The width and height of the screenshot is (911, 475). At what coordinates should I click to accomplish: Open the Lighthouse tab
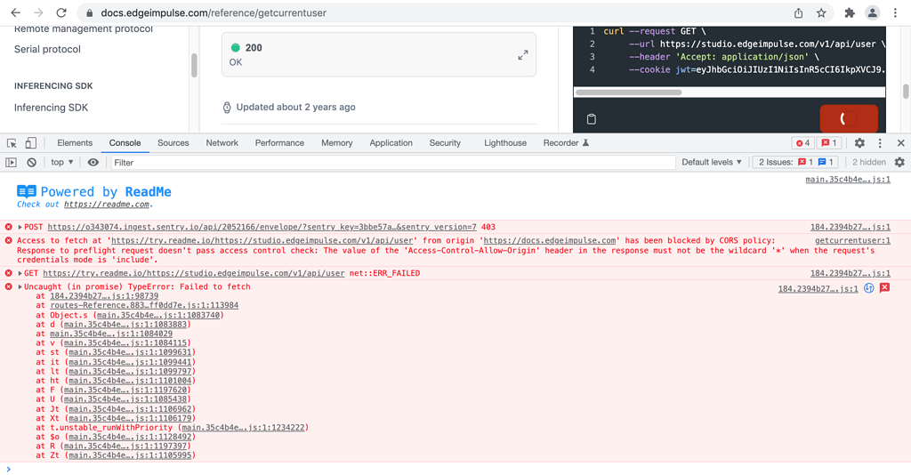[505, 143]
